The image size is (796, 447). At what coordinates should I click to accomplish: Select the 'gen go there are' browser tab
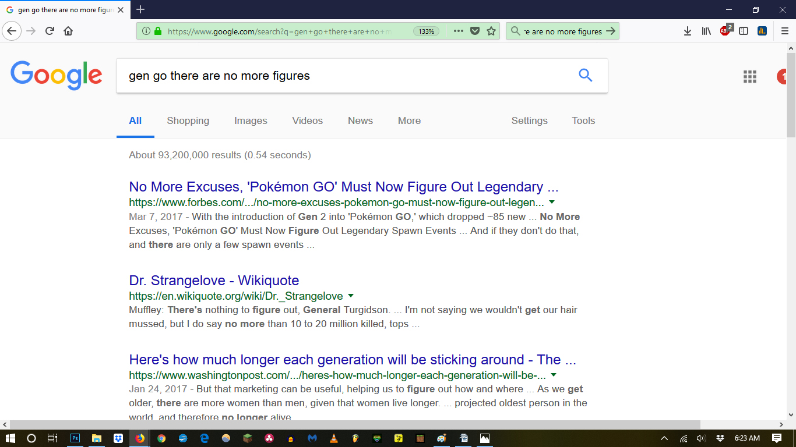pyautogui.click(x=65, y=10)
